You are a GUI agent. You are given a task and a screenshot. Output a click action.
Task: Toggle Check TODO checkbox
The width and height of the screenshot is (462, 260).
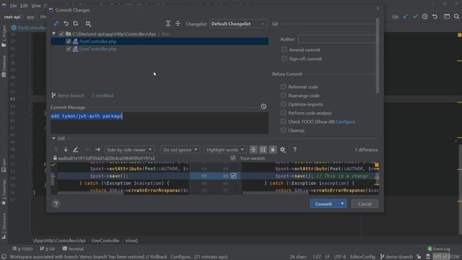[x=284, y=122]
